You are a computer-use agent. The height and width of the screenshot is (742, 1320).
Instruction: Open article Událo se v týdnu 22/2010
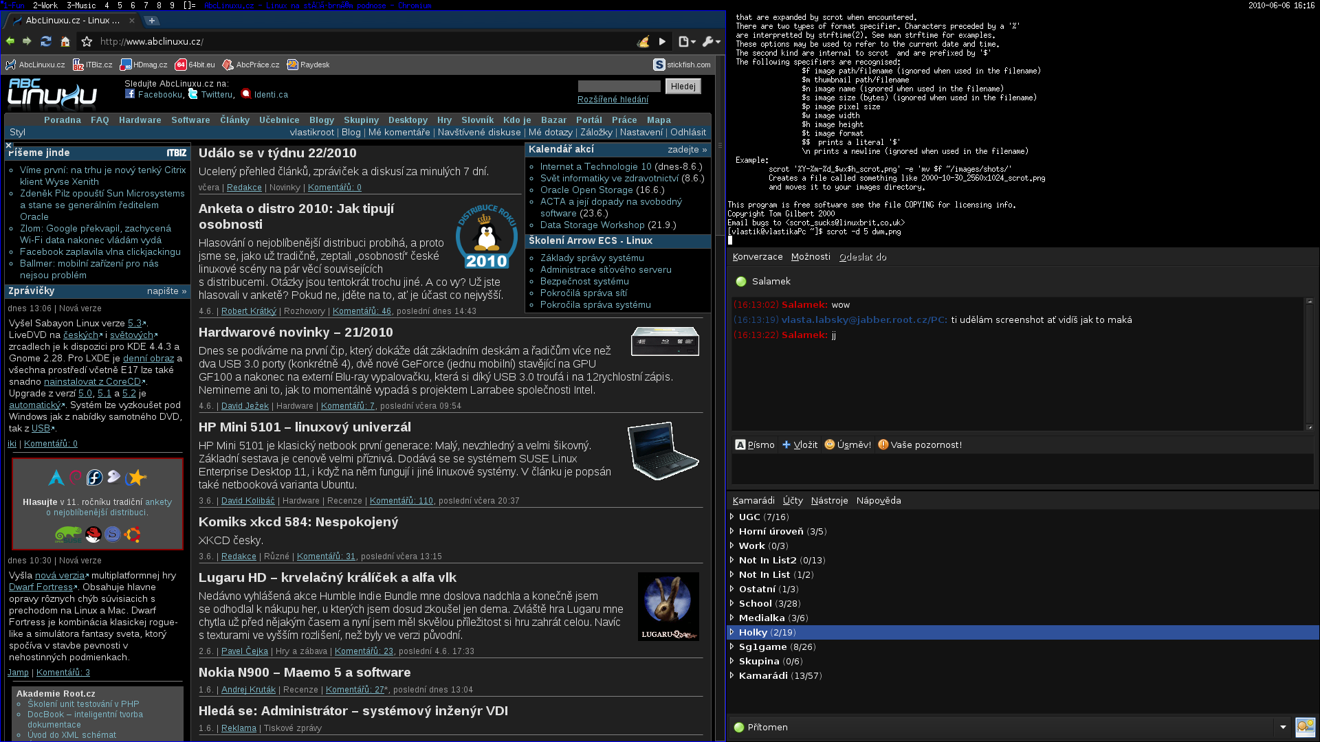pos(278,153)
